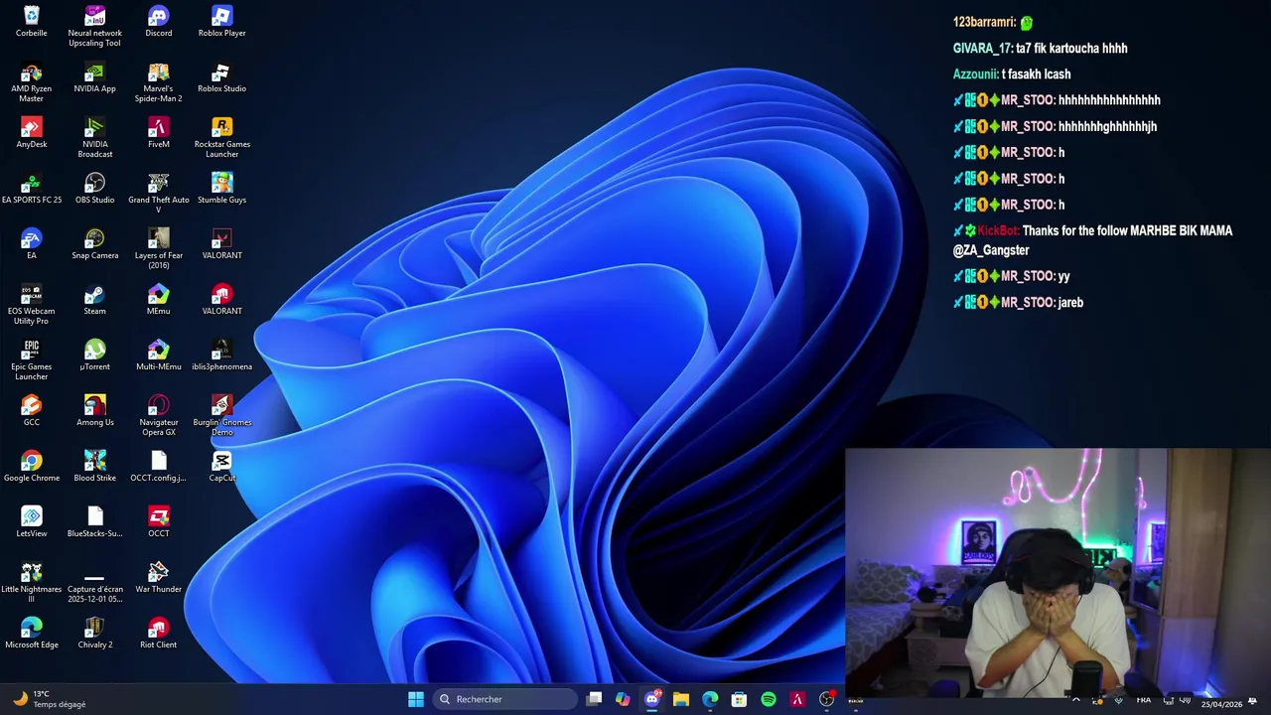Select Epic Games Launcher shortcut

pos(32,360)
